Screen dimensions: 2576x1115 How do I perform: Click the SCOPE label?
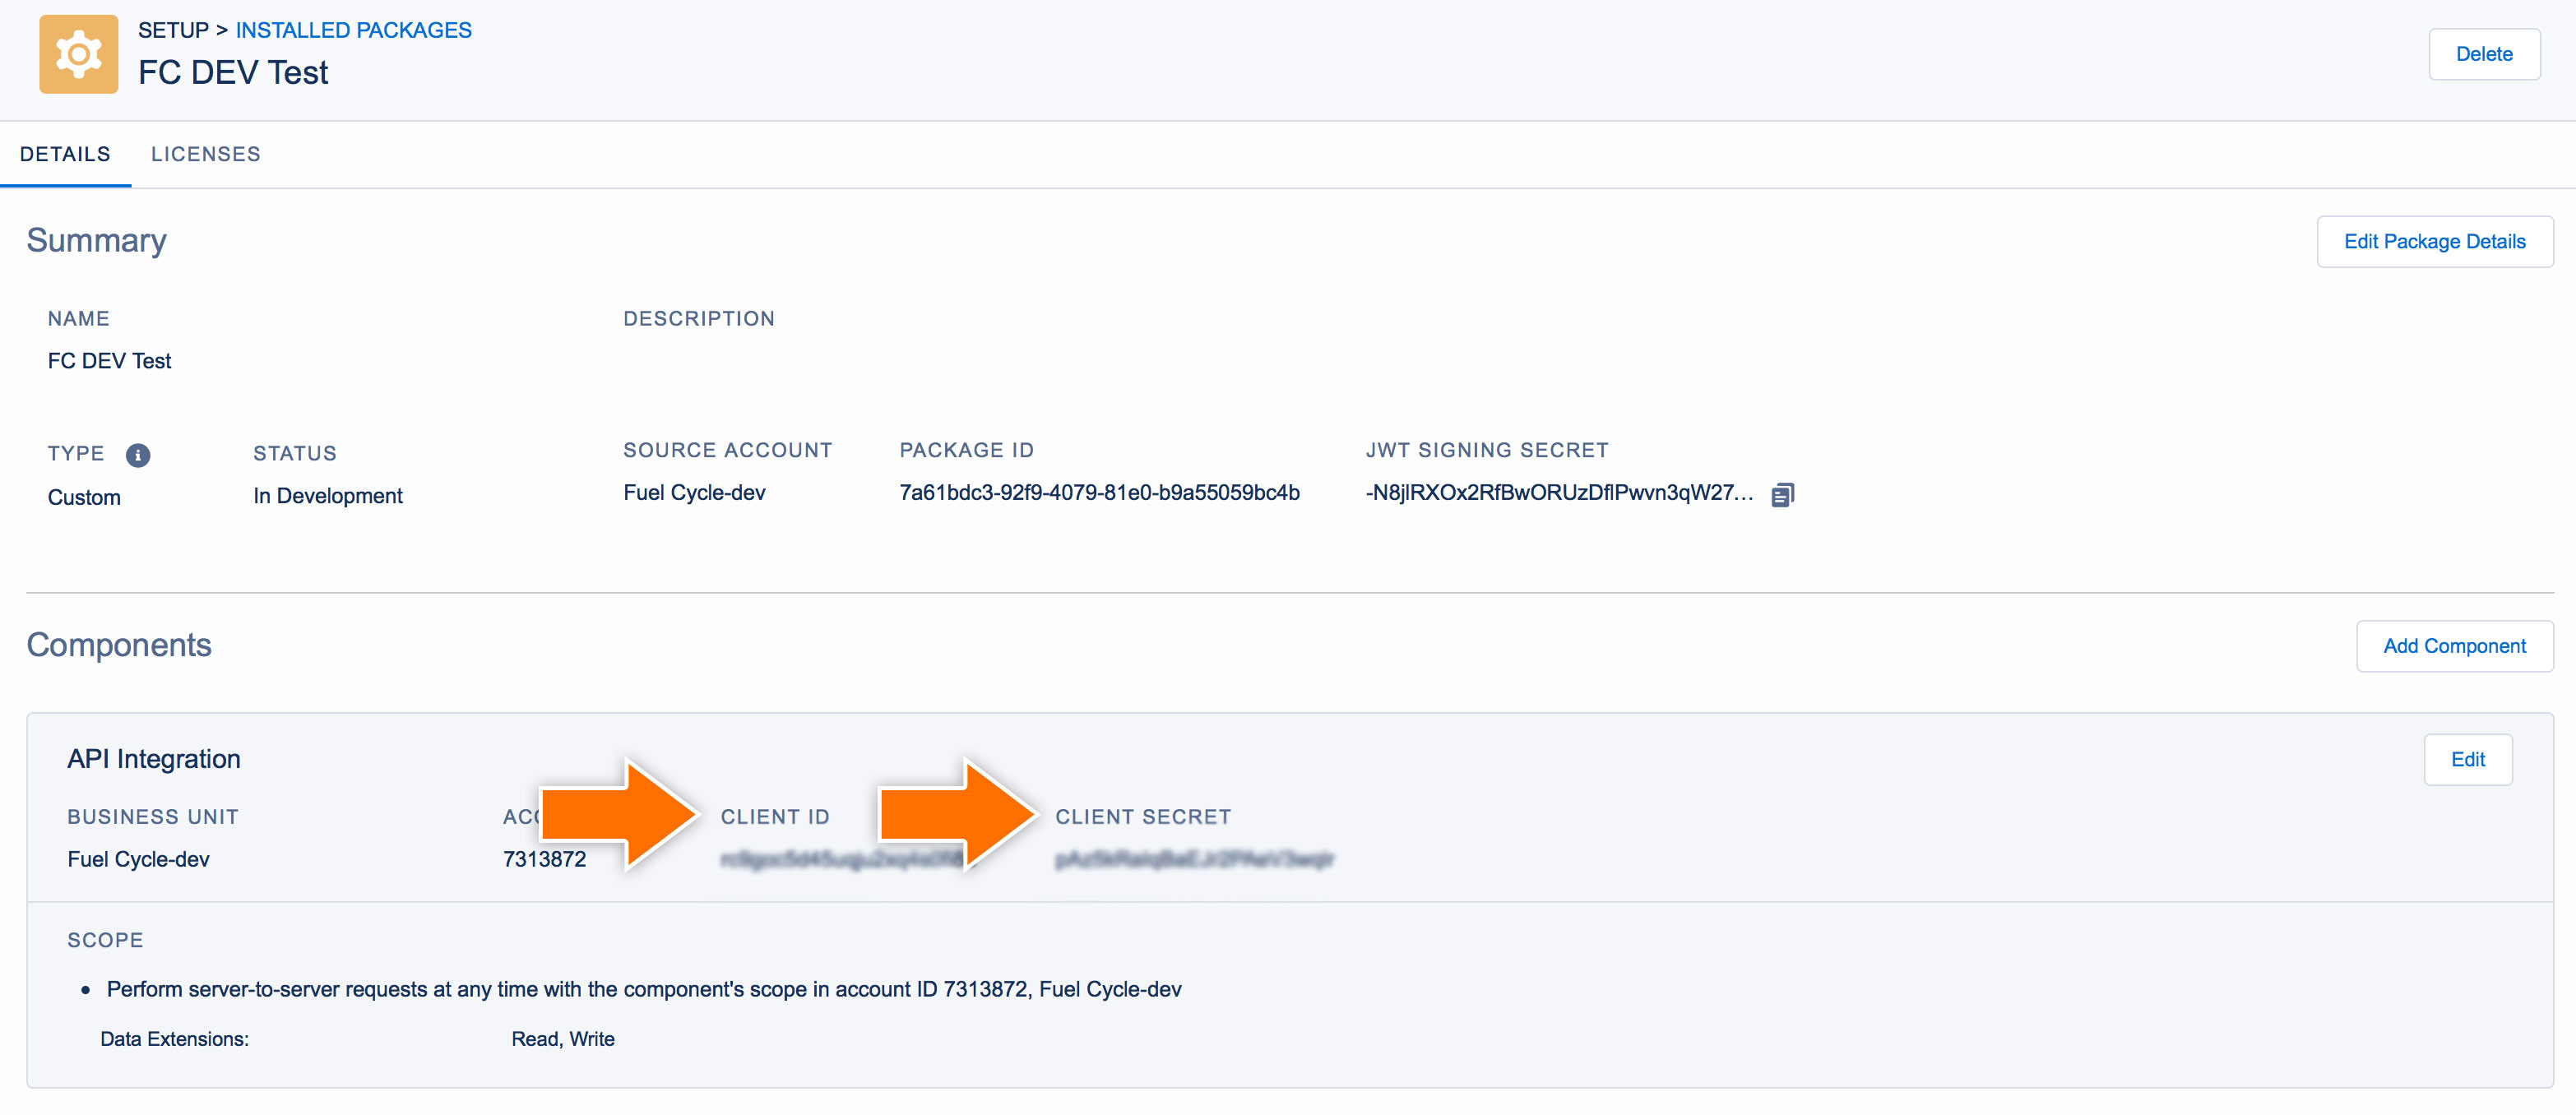coord(105,940)
